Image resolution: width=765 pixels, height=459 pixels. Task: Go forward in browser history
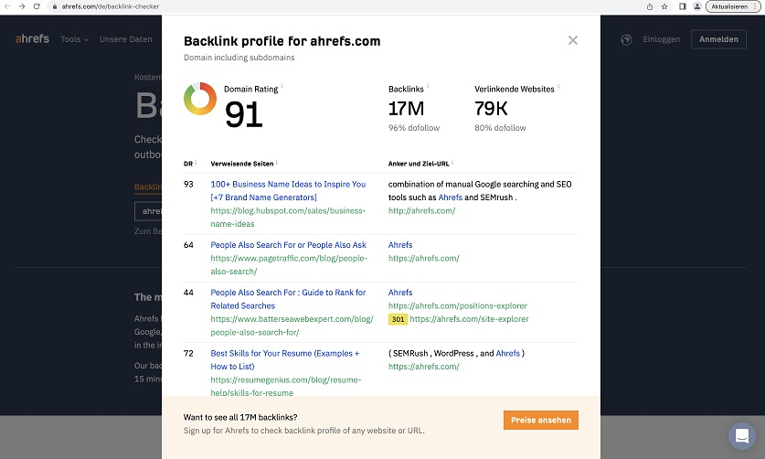(x=21, y=6)
